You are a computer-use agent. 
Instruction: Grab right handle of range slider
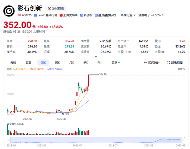183,140
